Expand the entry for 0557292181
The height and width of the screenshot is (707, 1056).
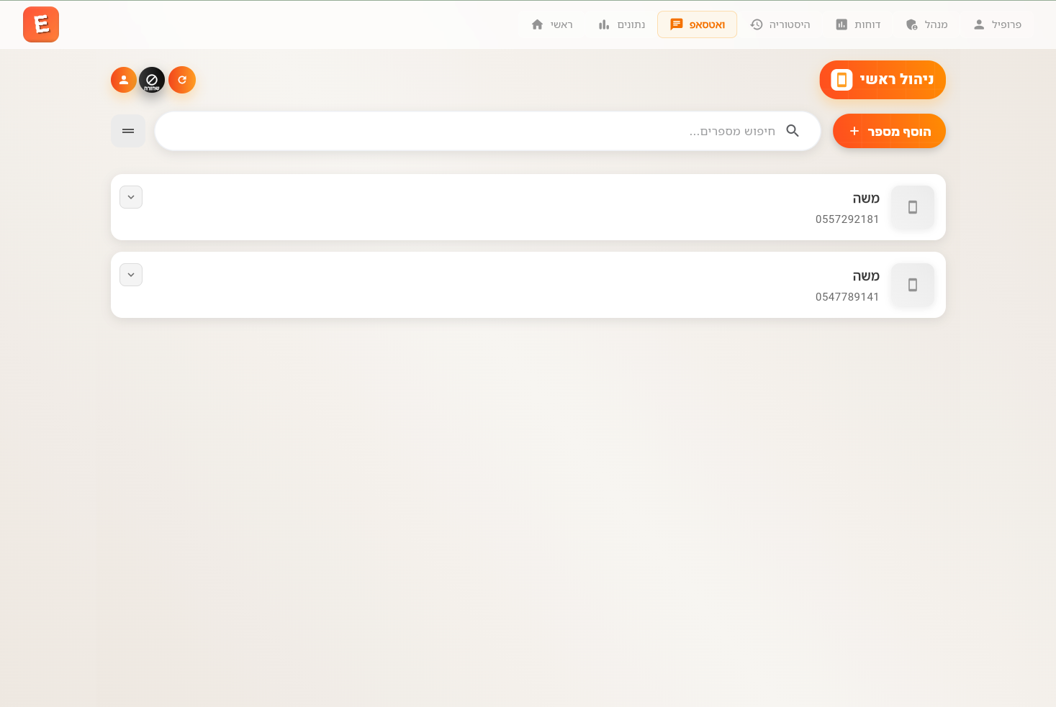(x=131, y=197)
